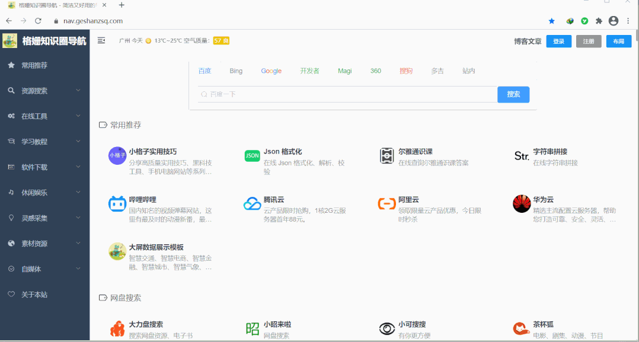Click the star icon beside 常用推荐 in sidebar
This screenshot has width=639, height=342.
pyautogui.click(x=11, y=65)
